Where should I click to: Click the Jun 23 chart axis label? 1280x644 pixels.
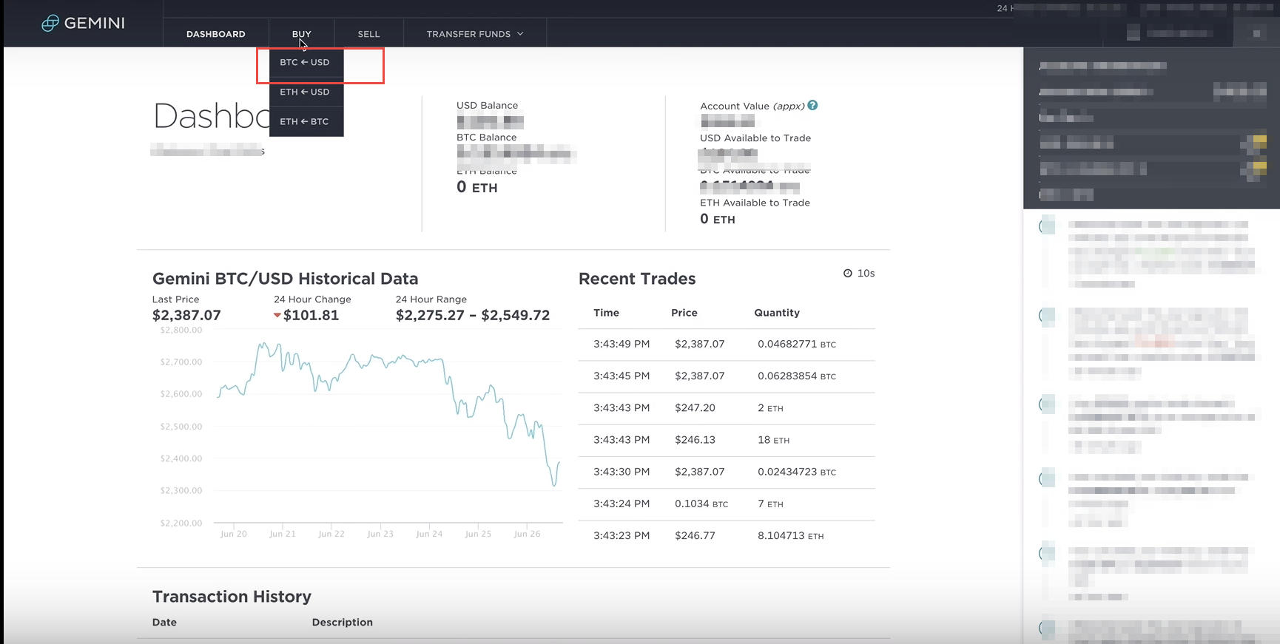pos(380,534)
